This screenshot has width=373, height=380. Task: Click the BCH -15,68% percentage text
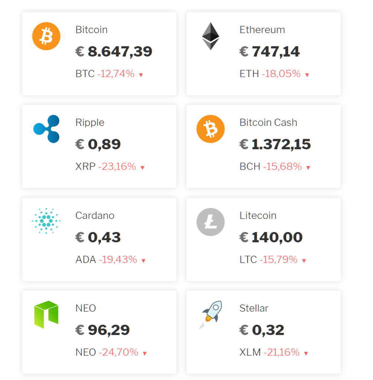(x=283, y=167)
